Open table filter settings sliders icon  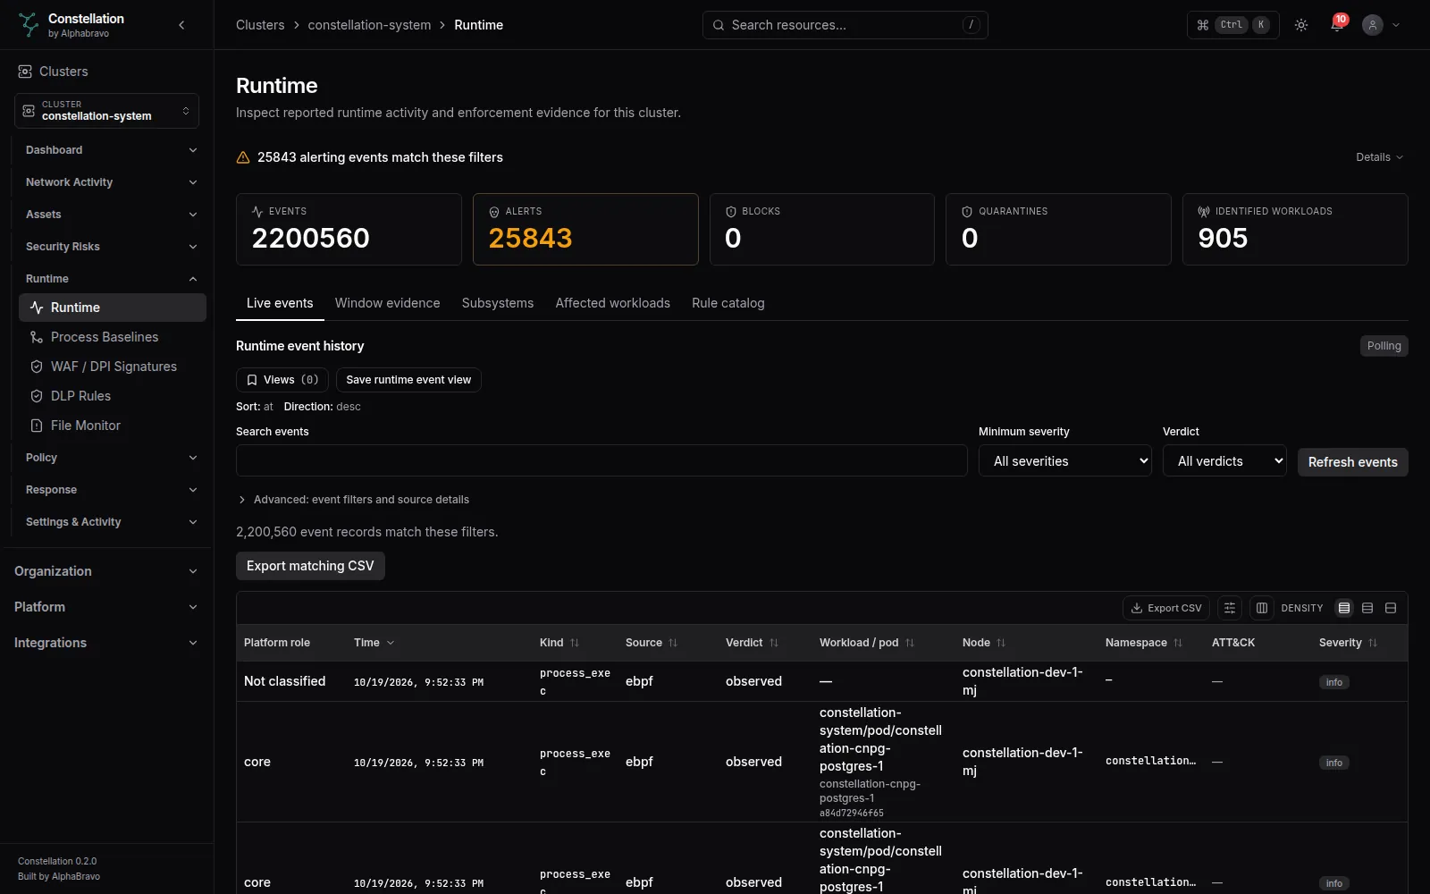point(1230,608)
